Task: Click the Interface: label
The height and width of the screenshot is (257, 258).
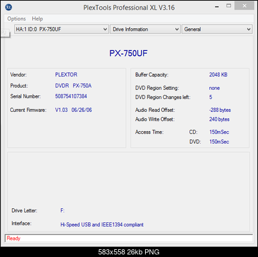Action: pos(21,224)
